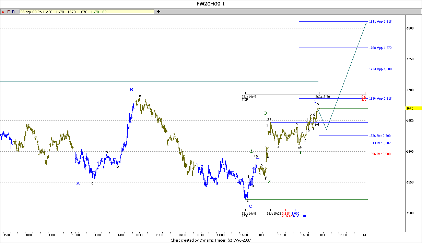Click the '1613 Ret 0,382' retracement label
The width and height of the screenshot is (422, 243).
(380, 143)
